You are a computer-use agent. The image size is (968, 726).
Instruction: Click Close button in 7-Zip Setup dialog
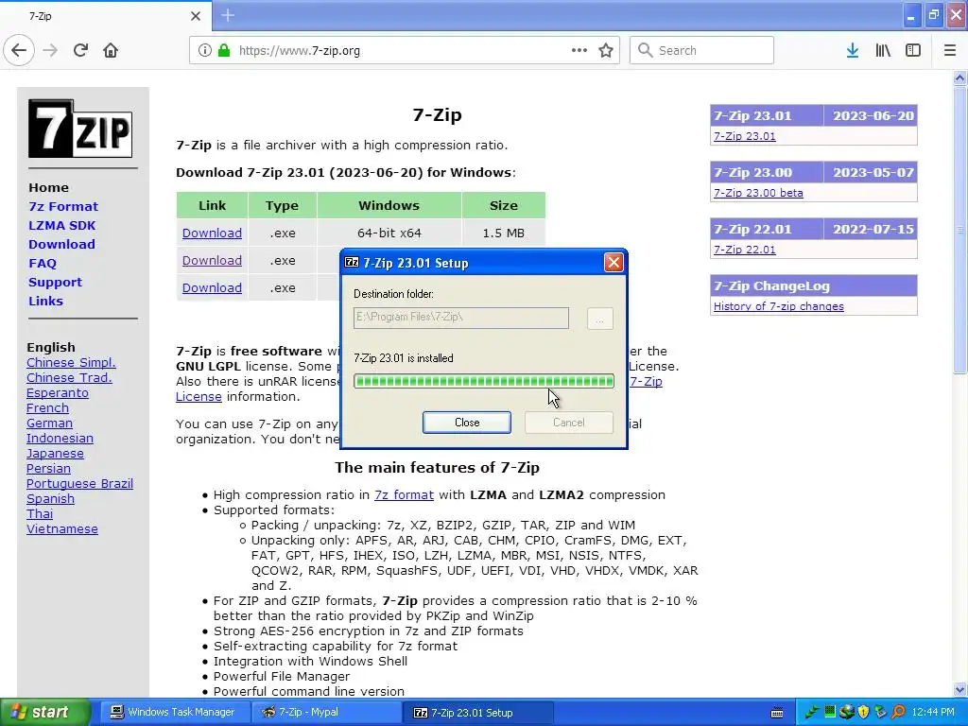467,423
